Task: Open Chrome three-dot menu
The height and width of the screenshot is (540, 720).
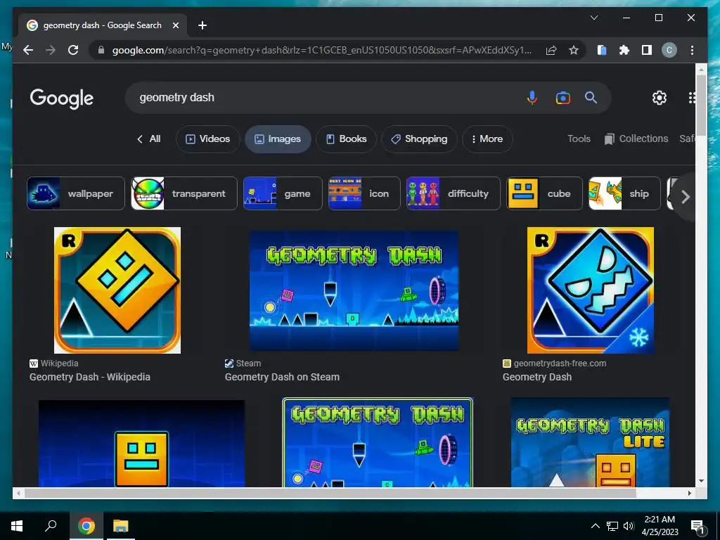Action: (x=692, y=50)
